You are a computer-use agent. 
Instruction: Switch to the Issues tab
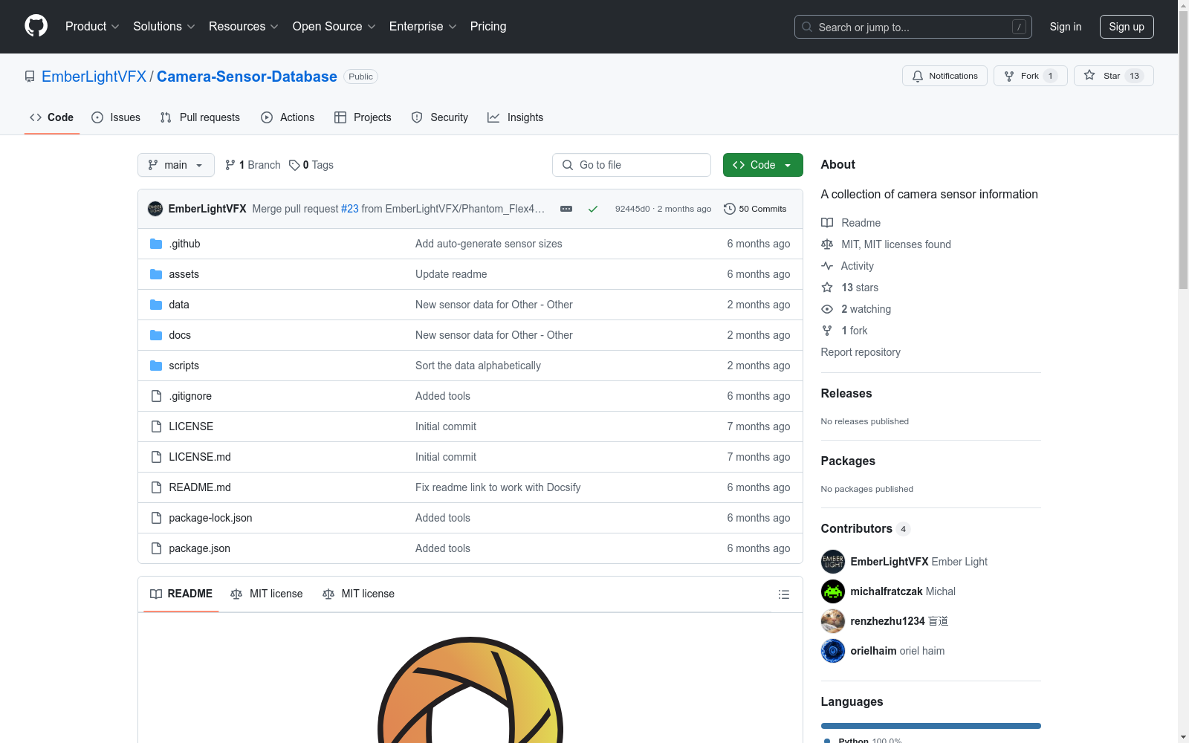coord(116,117)
